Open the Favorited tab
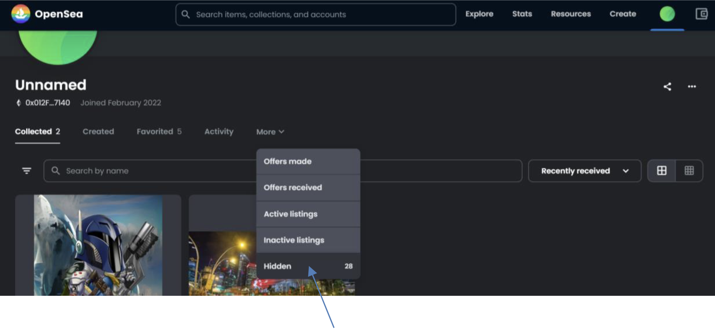Image resolution: width=715 pixels, height=329 pixels. click(x=159, y=132)
